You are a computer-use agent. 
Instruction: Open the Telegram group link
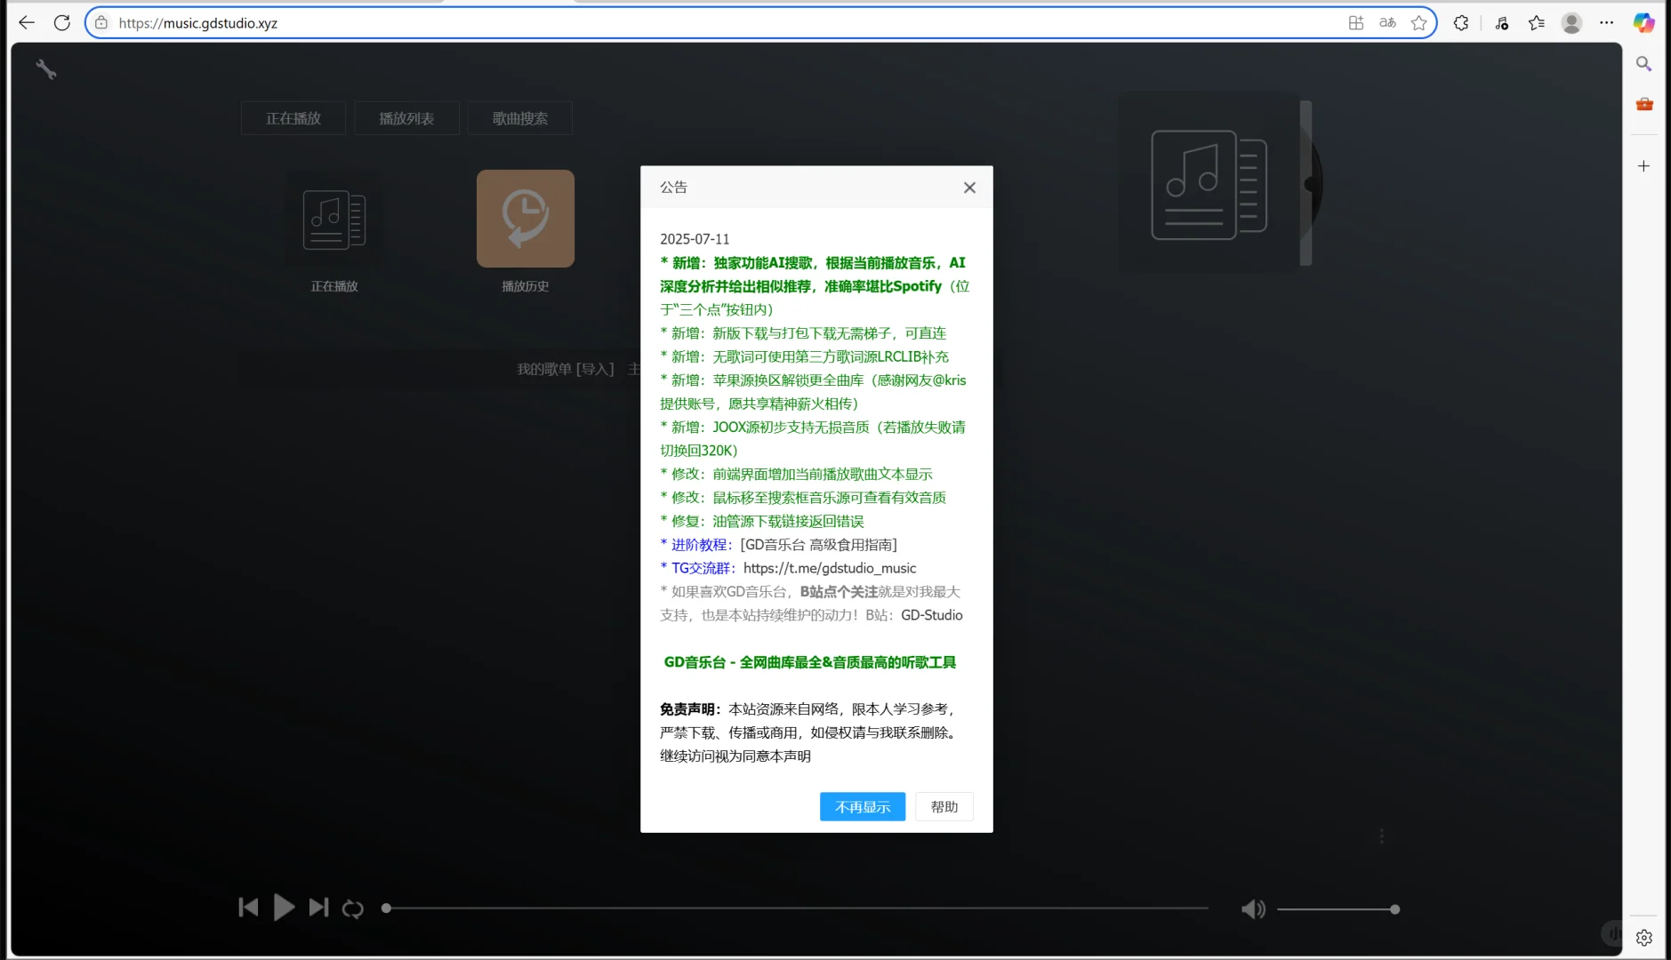pos(827,568)
